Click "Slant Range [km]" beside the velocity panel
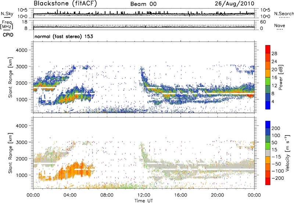The height and width of the screenshot is (203, 294). pos(10,153)
